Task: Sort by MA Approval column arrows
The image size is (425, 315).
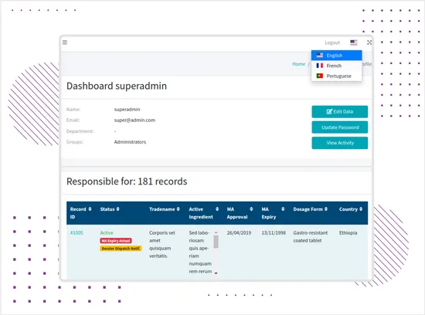Action: point(251,209)
